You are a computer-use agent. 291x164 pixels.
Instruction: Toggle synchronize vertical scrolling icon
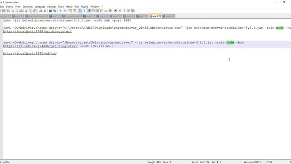point(70,11)
